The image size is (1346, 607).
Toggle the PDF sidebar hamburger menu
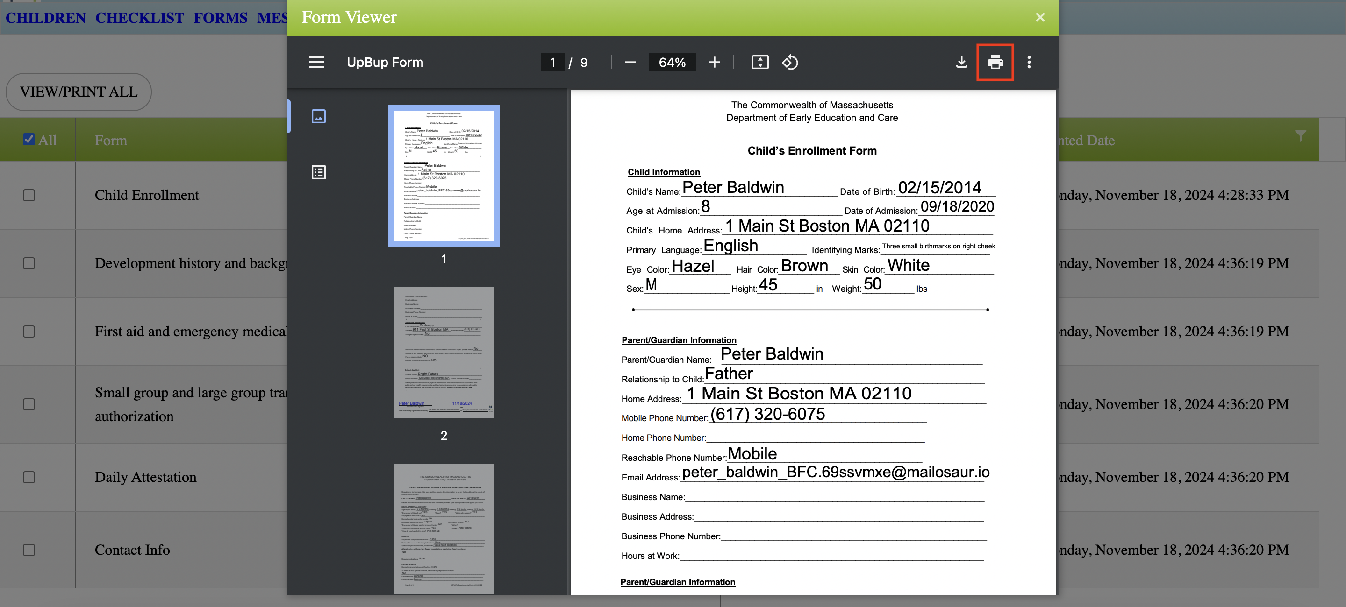pos(317,63)
